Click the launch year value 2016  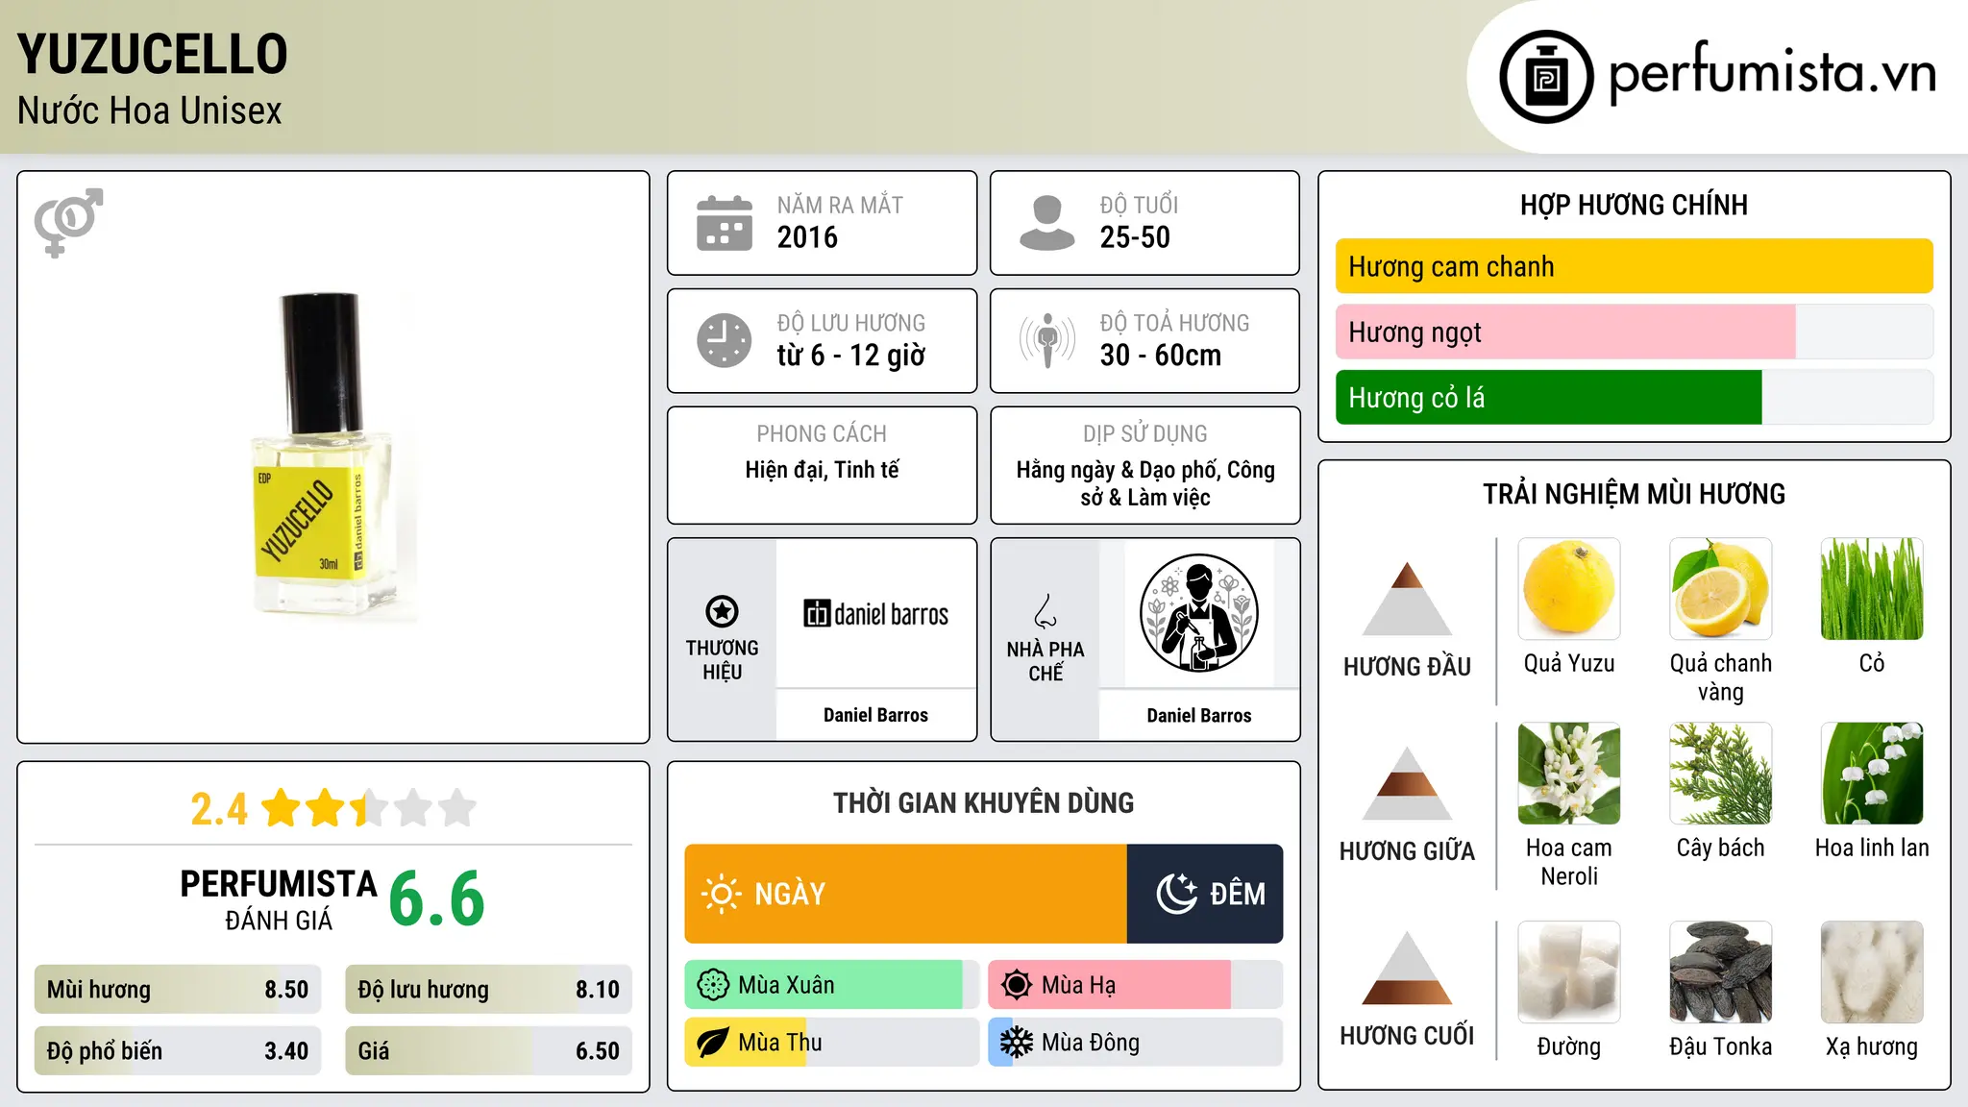(x=807, y=237)
